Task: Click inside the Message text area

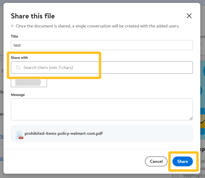Action: [102, 109]
